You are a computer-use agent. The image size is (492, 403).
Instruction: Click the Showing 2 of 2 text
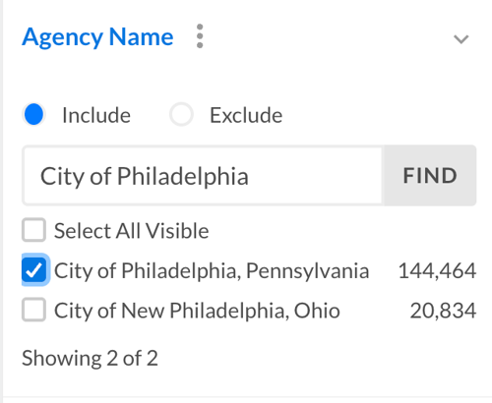[x=90, y=358]
